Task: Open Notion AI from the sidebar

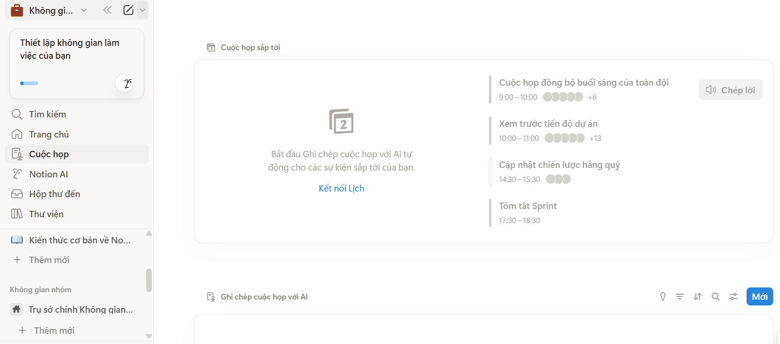Action: pyautogui.click(x=48, y=174)
